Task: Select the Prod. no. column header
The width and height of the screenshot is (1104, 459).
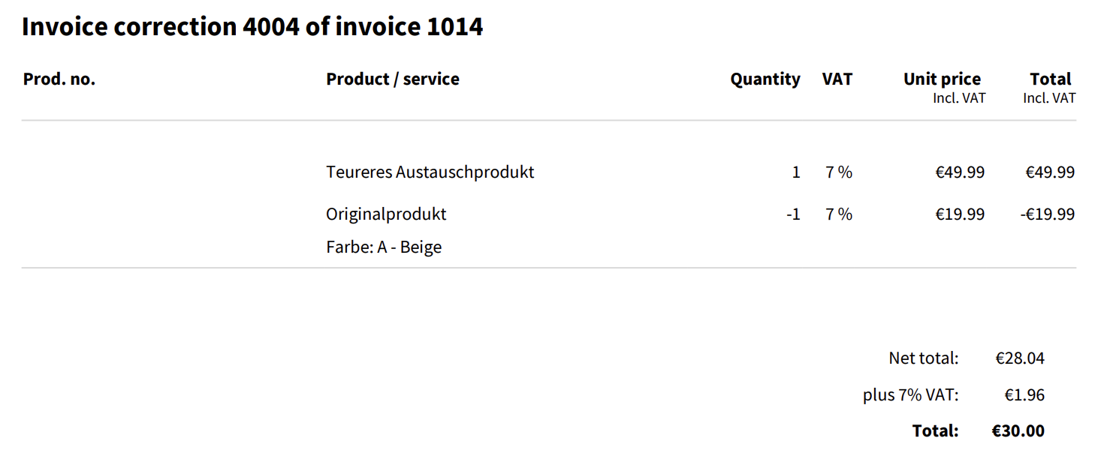Action: [x=59, y=79]
